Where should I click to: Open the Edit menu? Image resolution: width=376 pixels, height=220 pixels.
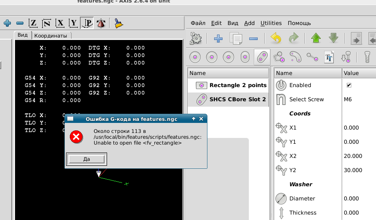(x=216, y=23)
